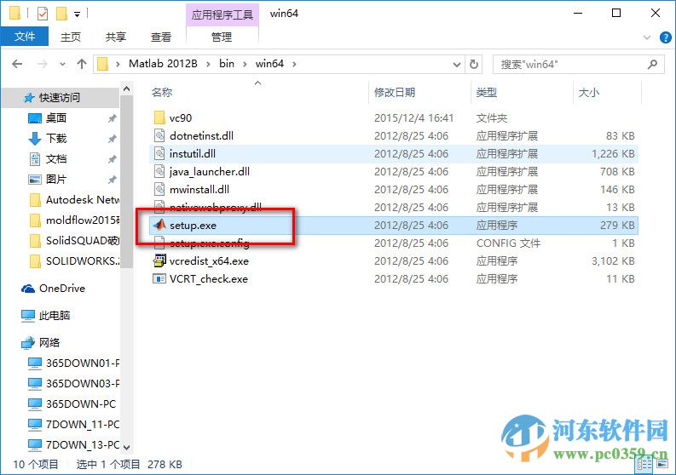Expand the bin breadcrumb chevron

[245, 64]
